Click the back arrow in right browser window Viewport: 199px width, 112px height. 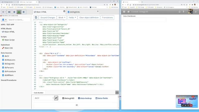coord(123,5)
